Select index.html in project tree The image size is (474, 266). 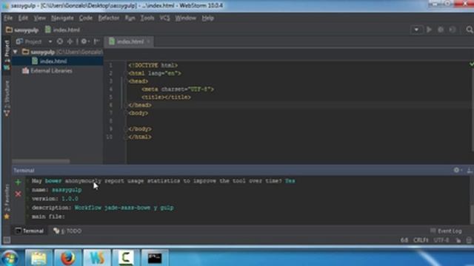point(58,61)
